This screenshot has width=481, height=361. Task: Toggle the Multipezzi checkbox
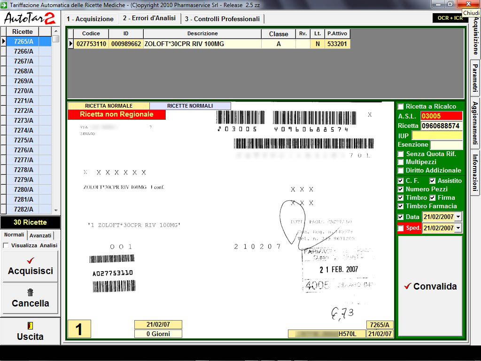pos(401,162)
